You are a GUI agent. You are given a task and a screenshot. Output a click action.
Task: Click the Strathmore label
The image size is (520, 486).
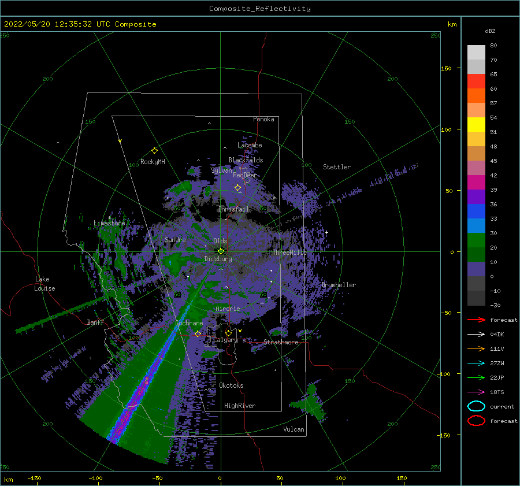[281, 342]
